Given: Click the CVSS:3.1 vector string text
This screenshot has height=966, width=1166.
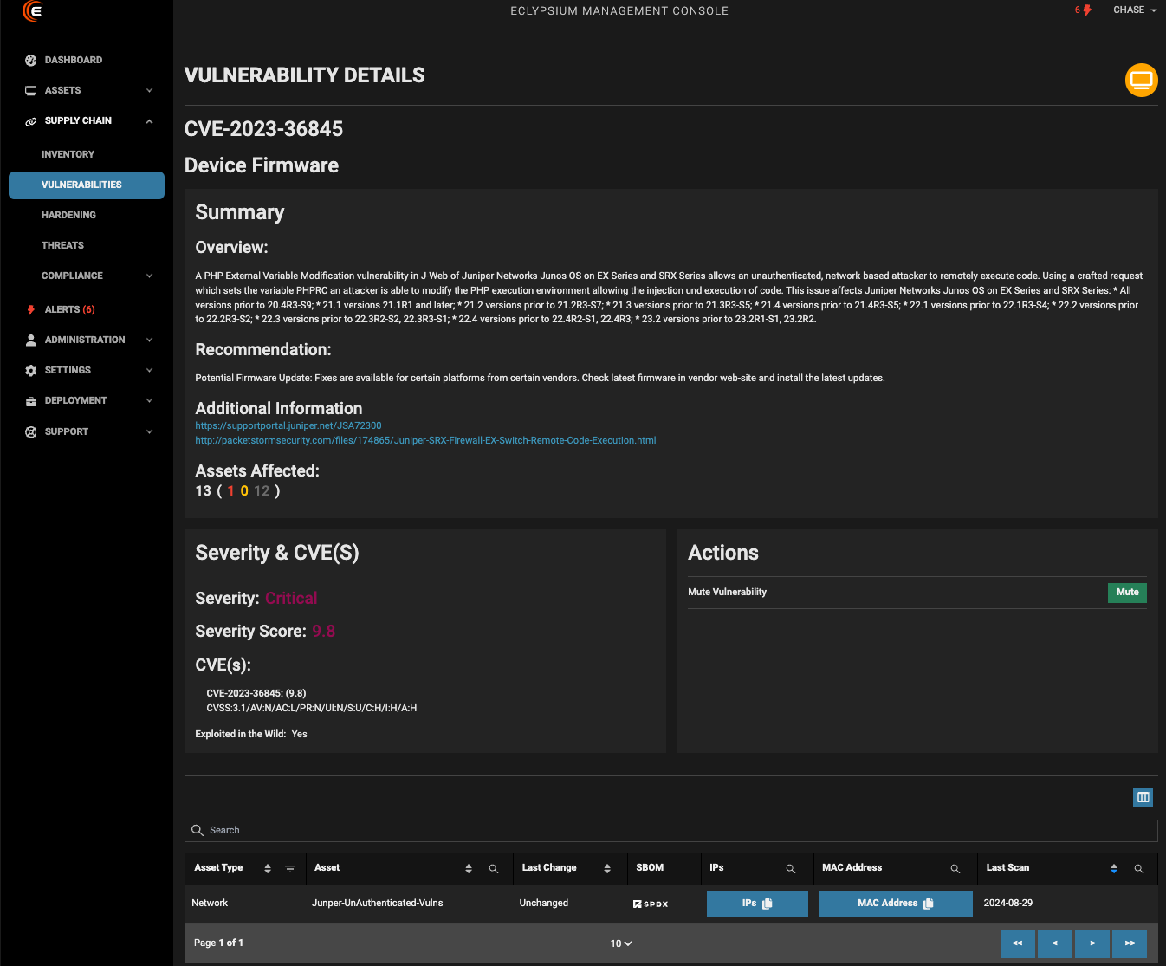Looking at the screenshot, I should pyautogui.click(x=312, y=709).
